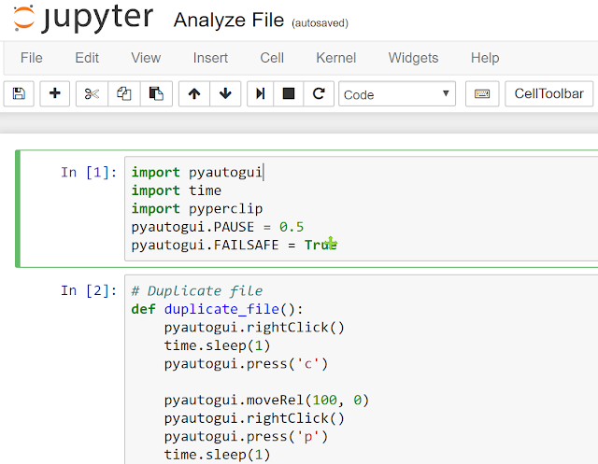
Task: Copy selected cell icon
Action: click(x=124, y=93)
